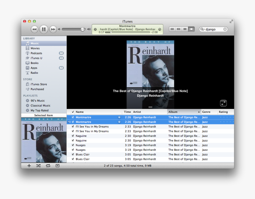Open Radio in the sidebar
The image size is (255, 199).
44,73
